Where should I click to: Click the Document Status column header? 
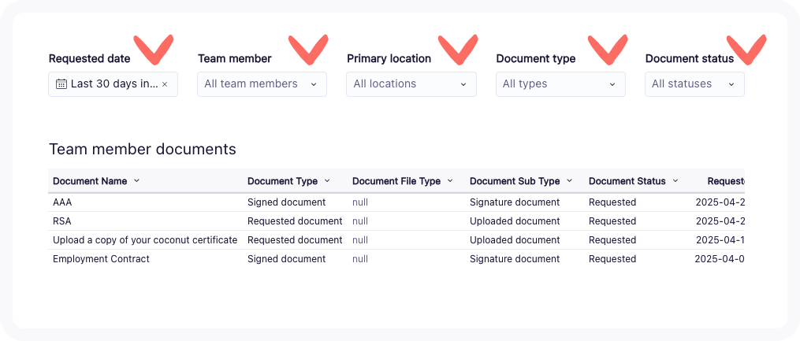pyautogui.click(x=627, y=181)
